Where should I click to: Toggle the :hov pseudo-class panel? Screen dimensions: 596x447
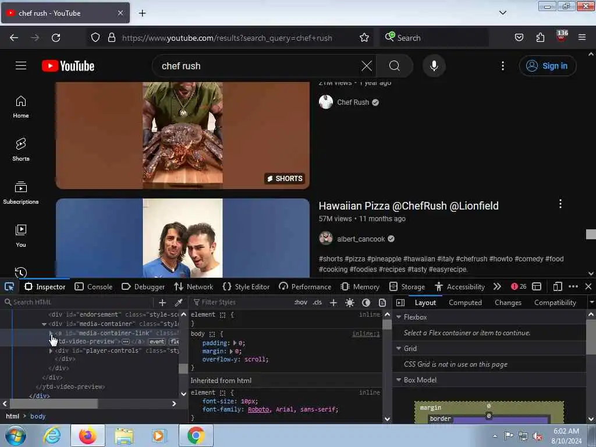(301, 303)
